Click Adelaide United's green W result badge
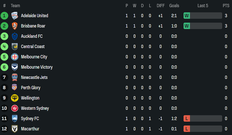Image resolution: width=232 pixels, height=135 pixels. (x=187, y=16)
